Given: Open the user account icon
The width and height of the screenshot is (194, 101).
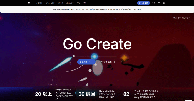Looking at the screenshot, I should (164, 3).
